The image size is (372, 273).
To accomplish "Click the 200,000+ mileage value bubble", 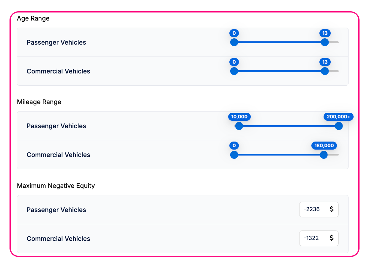I will [338, 117].
